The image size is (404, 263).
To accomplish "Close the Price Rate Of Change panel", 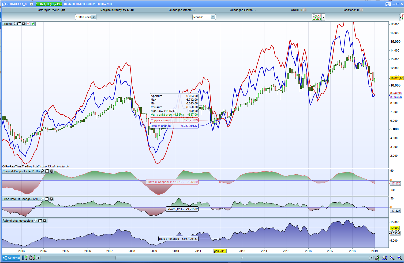I will (51, 199).
